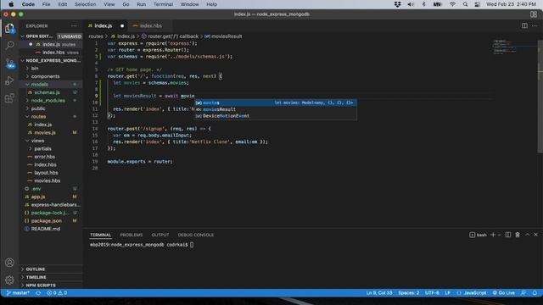
Task: Close the terminal panel
Action: tap(535, 235)
